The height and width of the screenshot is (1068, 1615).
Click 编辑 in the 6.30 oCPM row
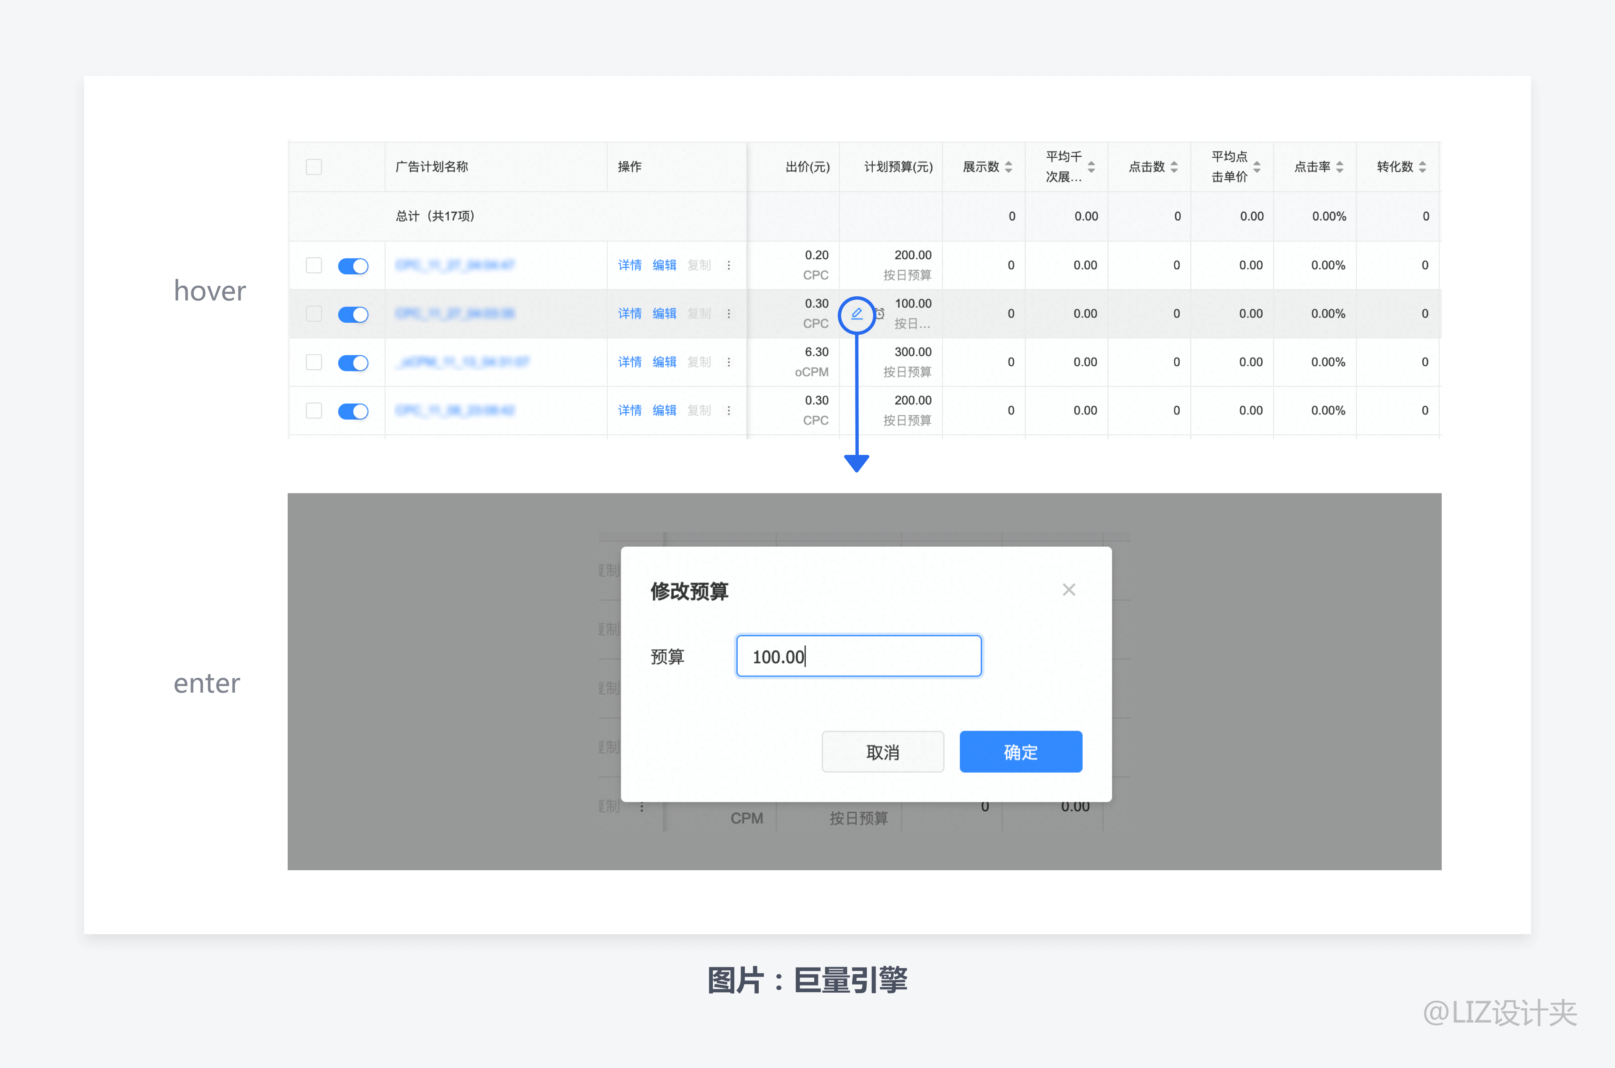[664, 361]
